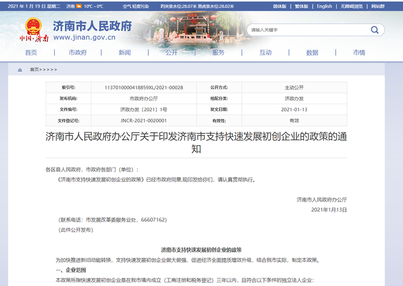Click the breadcrumb home icon
Viewport: 403px width, 286px height.
click(20, 70)
